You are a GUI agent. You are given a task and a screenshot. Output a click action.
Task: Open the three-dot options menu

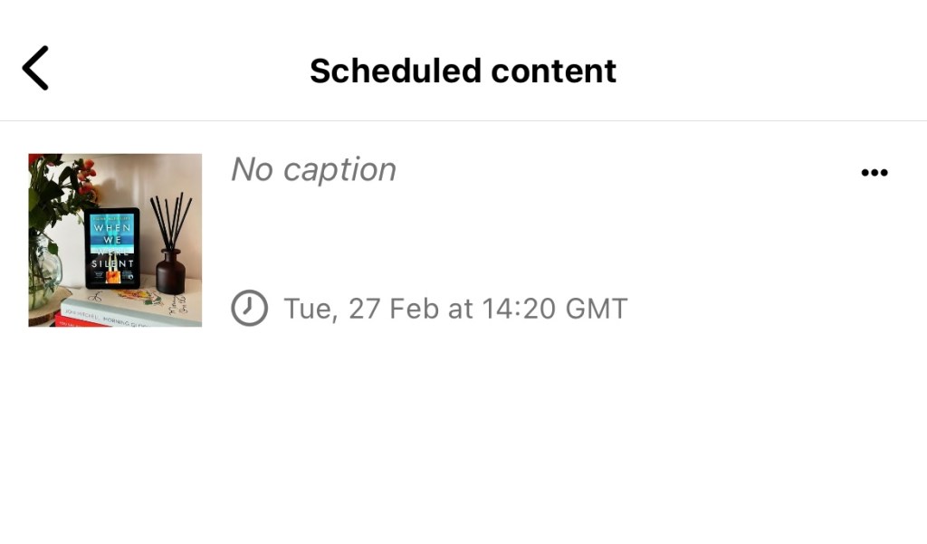coord(874,173)
